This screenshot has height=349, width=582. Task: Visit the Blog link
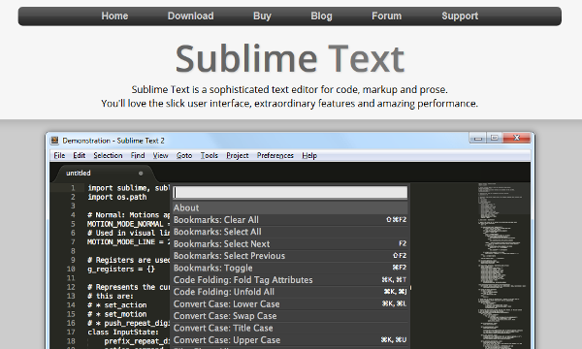[x=321, y=16]
